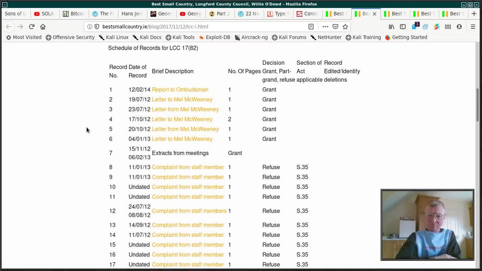
Task: Open page actions three-dot menu
Action: [325, 27]
